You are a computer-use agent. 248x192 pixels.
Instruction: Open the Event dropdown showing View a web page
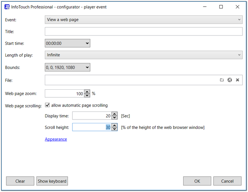coord(144,20)
